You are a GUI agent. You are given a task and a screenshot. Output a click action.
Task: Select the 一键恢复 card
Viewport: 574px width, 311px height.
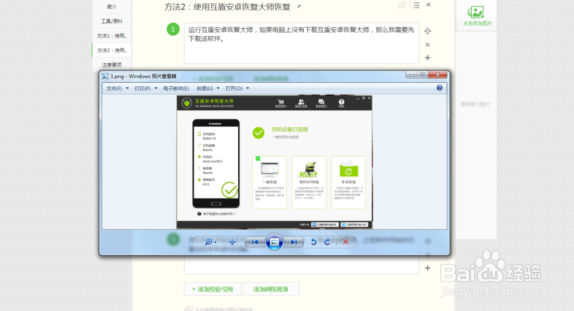[x=269, y=182]
